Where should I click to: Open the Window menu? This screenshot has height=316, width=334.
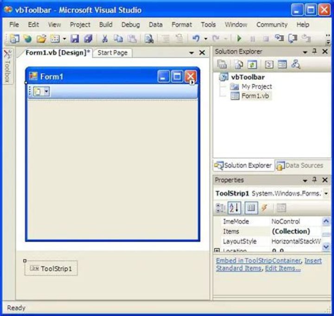tap(236, 25)
